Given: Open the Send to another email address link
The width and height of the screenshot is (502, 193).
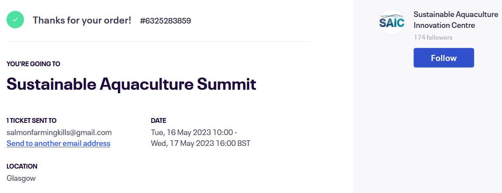Looking at the screenshot, I should point(58,143).
